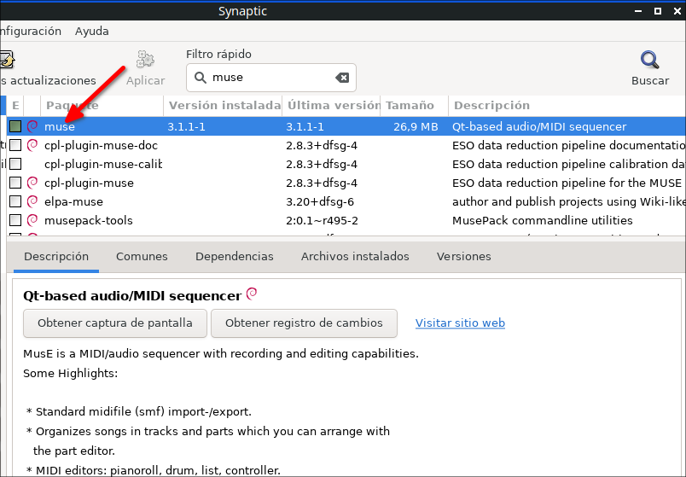Click the search icon in quick filter
This screenshot has width=686, height=477.
[x=201, y=78]
